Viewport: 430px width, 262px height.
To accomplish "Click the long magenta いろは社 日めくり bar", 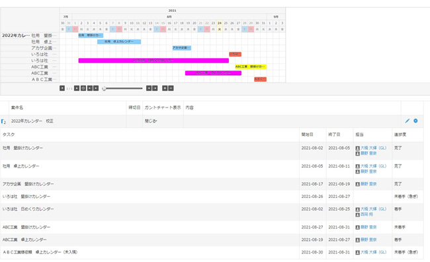I will 153,61.
